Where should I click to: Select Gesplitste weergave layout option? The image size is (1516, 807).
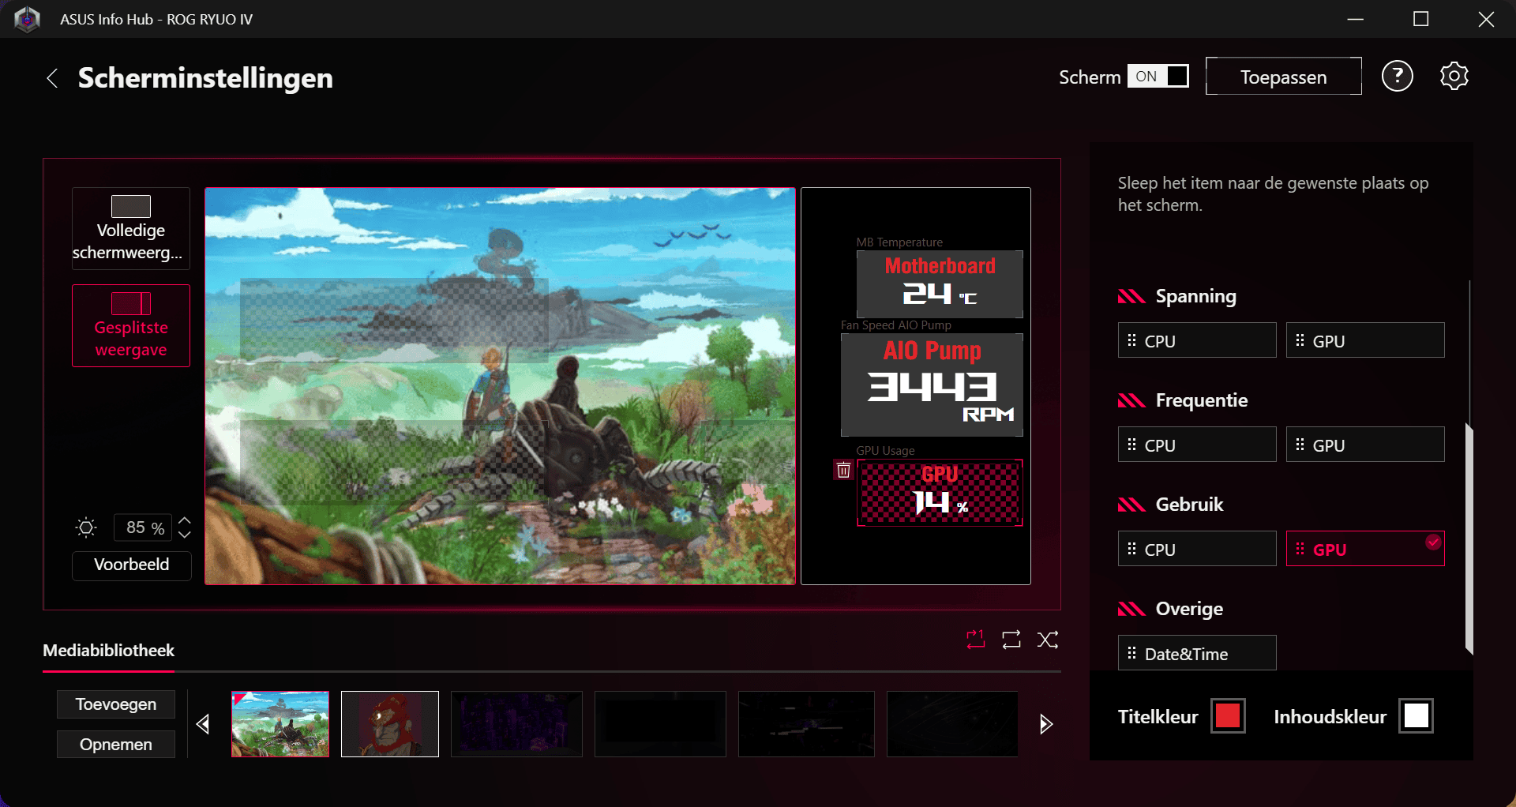pyautogui.click(x=131, y=326)
